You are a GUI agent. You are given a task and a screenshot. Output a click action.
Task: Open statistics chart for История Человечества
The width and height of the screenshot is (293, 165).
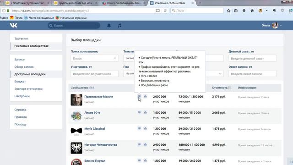pos(146,144)
